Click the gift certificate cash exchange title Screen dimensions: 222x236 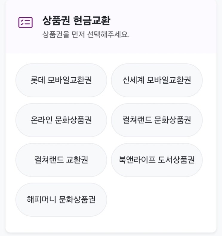point(76,21)
